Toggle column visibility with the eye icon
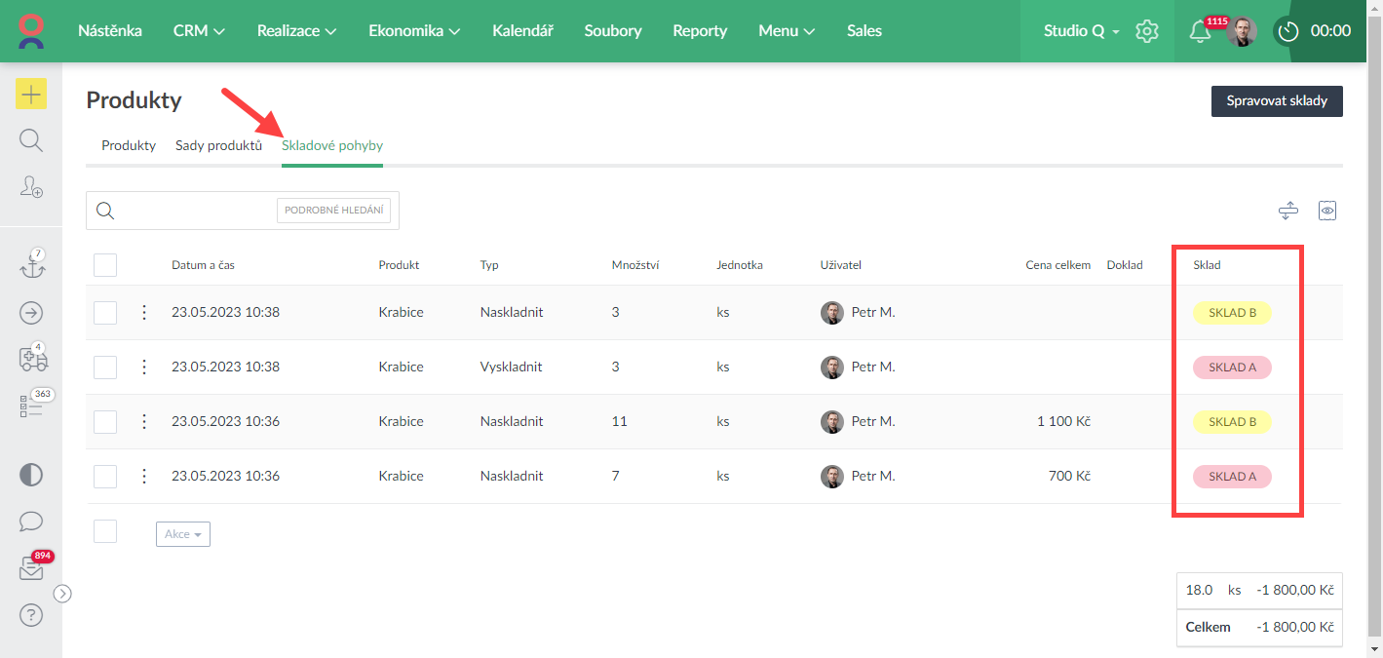The height and width of the screenshot is (658, 1383). (1326, 211)
